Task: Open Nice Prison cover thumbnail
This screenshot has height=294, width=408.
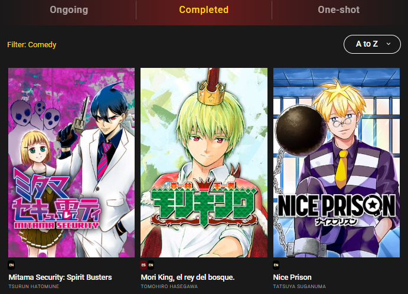Action: pyautogui.click(x=337, y=162)
